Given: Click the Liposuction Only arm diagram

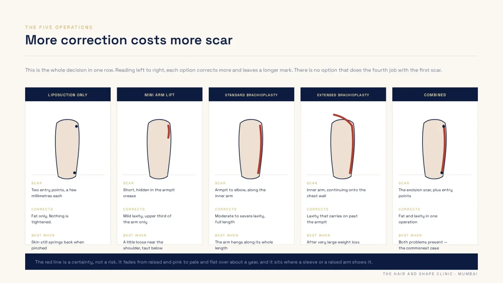Looking at the screenshot, I should tap(67, 149).
